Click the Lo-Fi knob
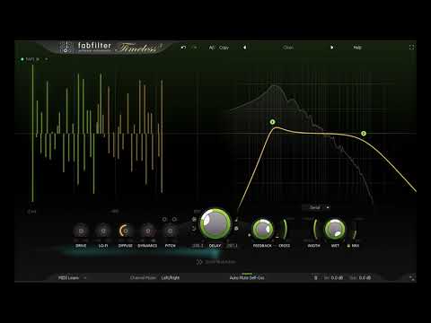Viewport: 431px width, 323px height. point(103,231)
